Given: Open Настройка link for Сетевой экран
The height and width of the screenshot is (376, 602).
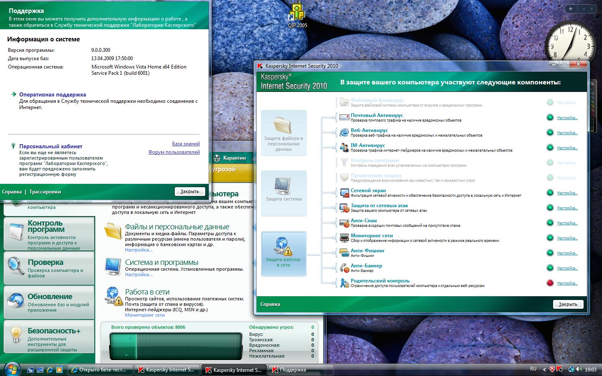Looking at the screenshot, I should [567, 193].
